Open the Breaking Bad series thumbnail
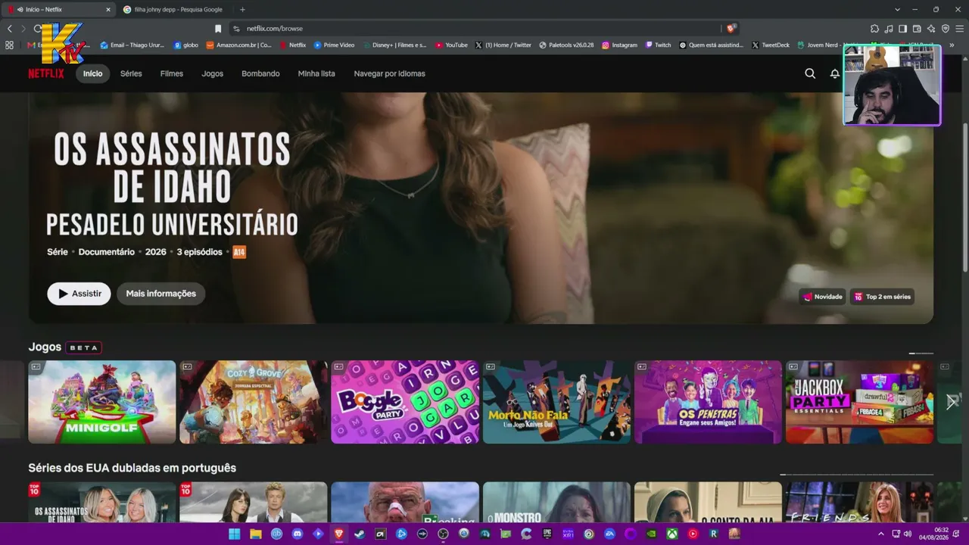Image resolution: width=969 pixels, height=545 pixels. 405,503
